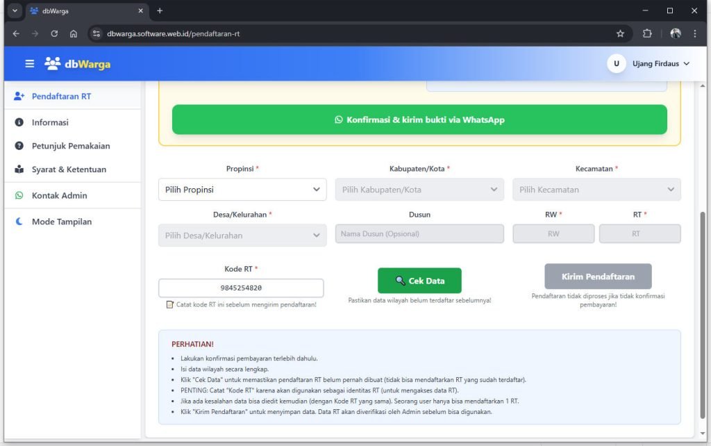Image resolution: width=711 pixels, height=446 pixels.
Task: Open Petunjuk Pemakaian in the sidebar
Action: pos(70,146)
